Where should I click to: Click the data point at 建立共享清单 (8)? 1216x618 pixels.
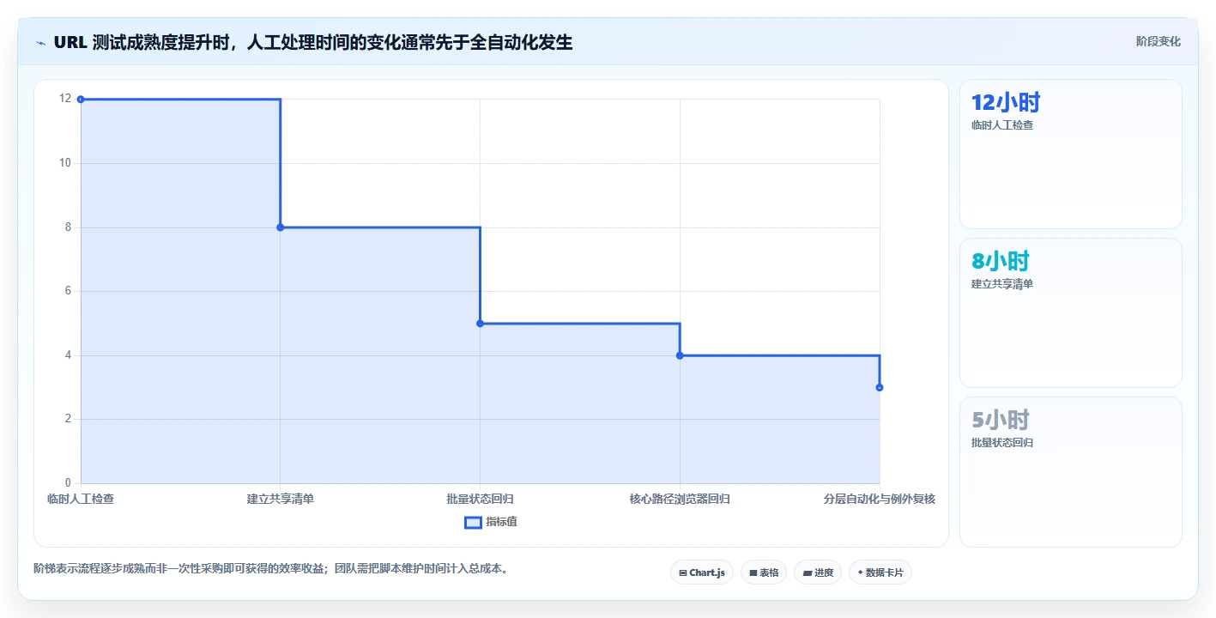click(x=281, y=227)
